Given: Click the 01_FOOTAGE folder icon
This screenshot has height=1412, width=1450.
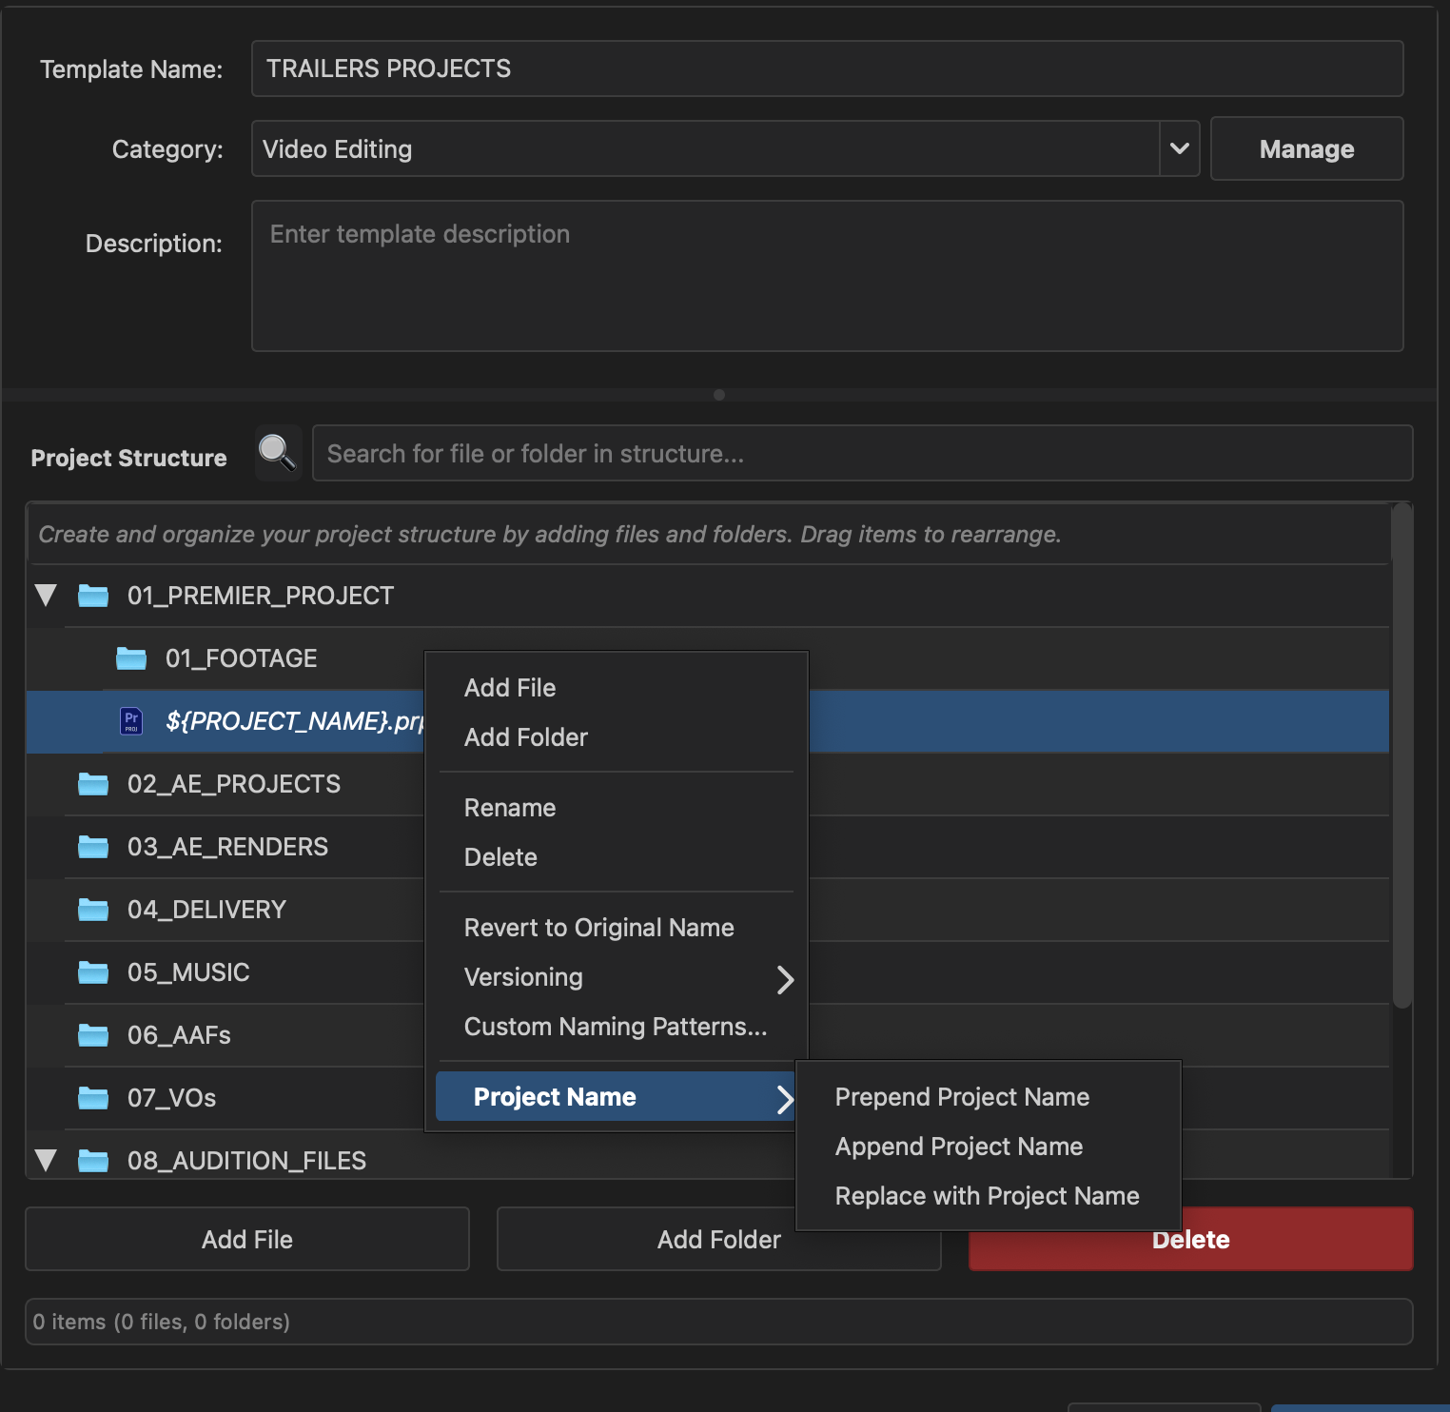Looking at the screenshot, I should click(x=130, y=658).
